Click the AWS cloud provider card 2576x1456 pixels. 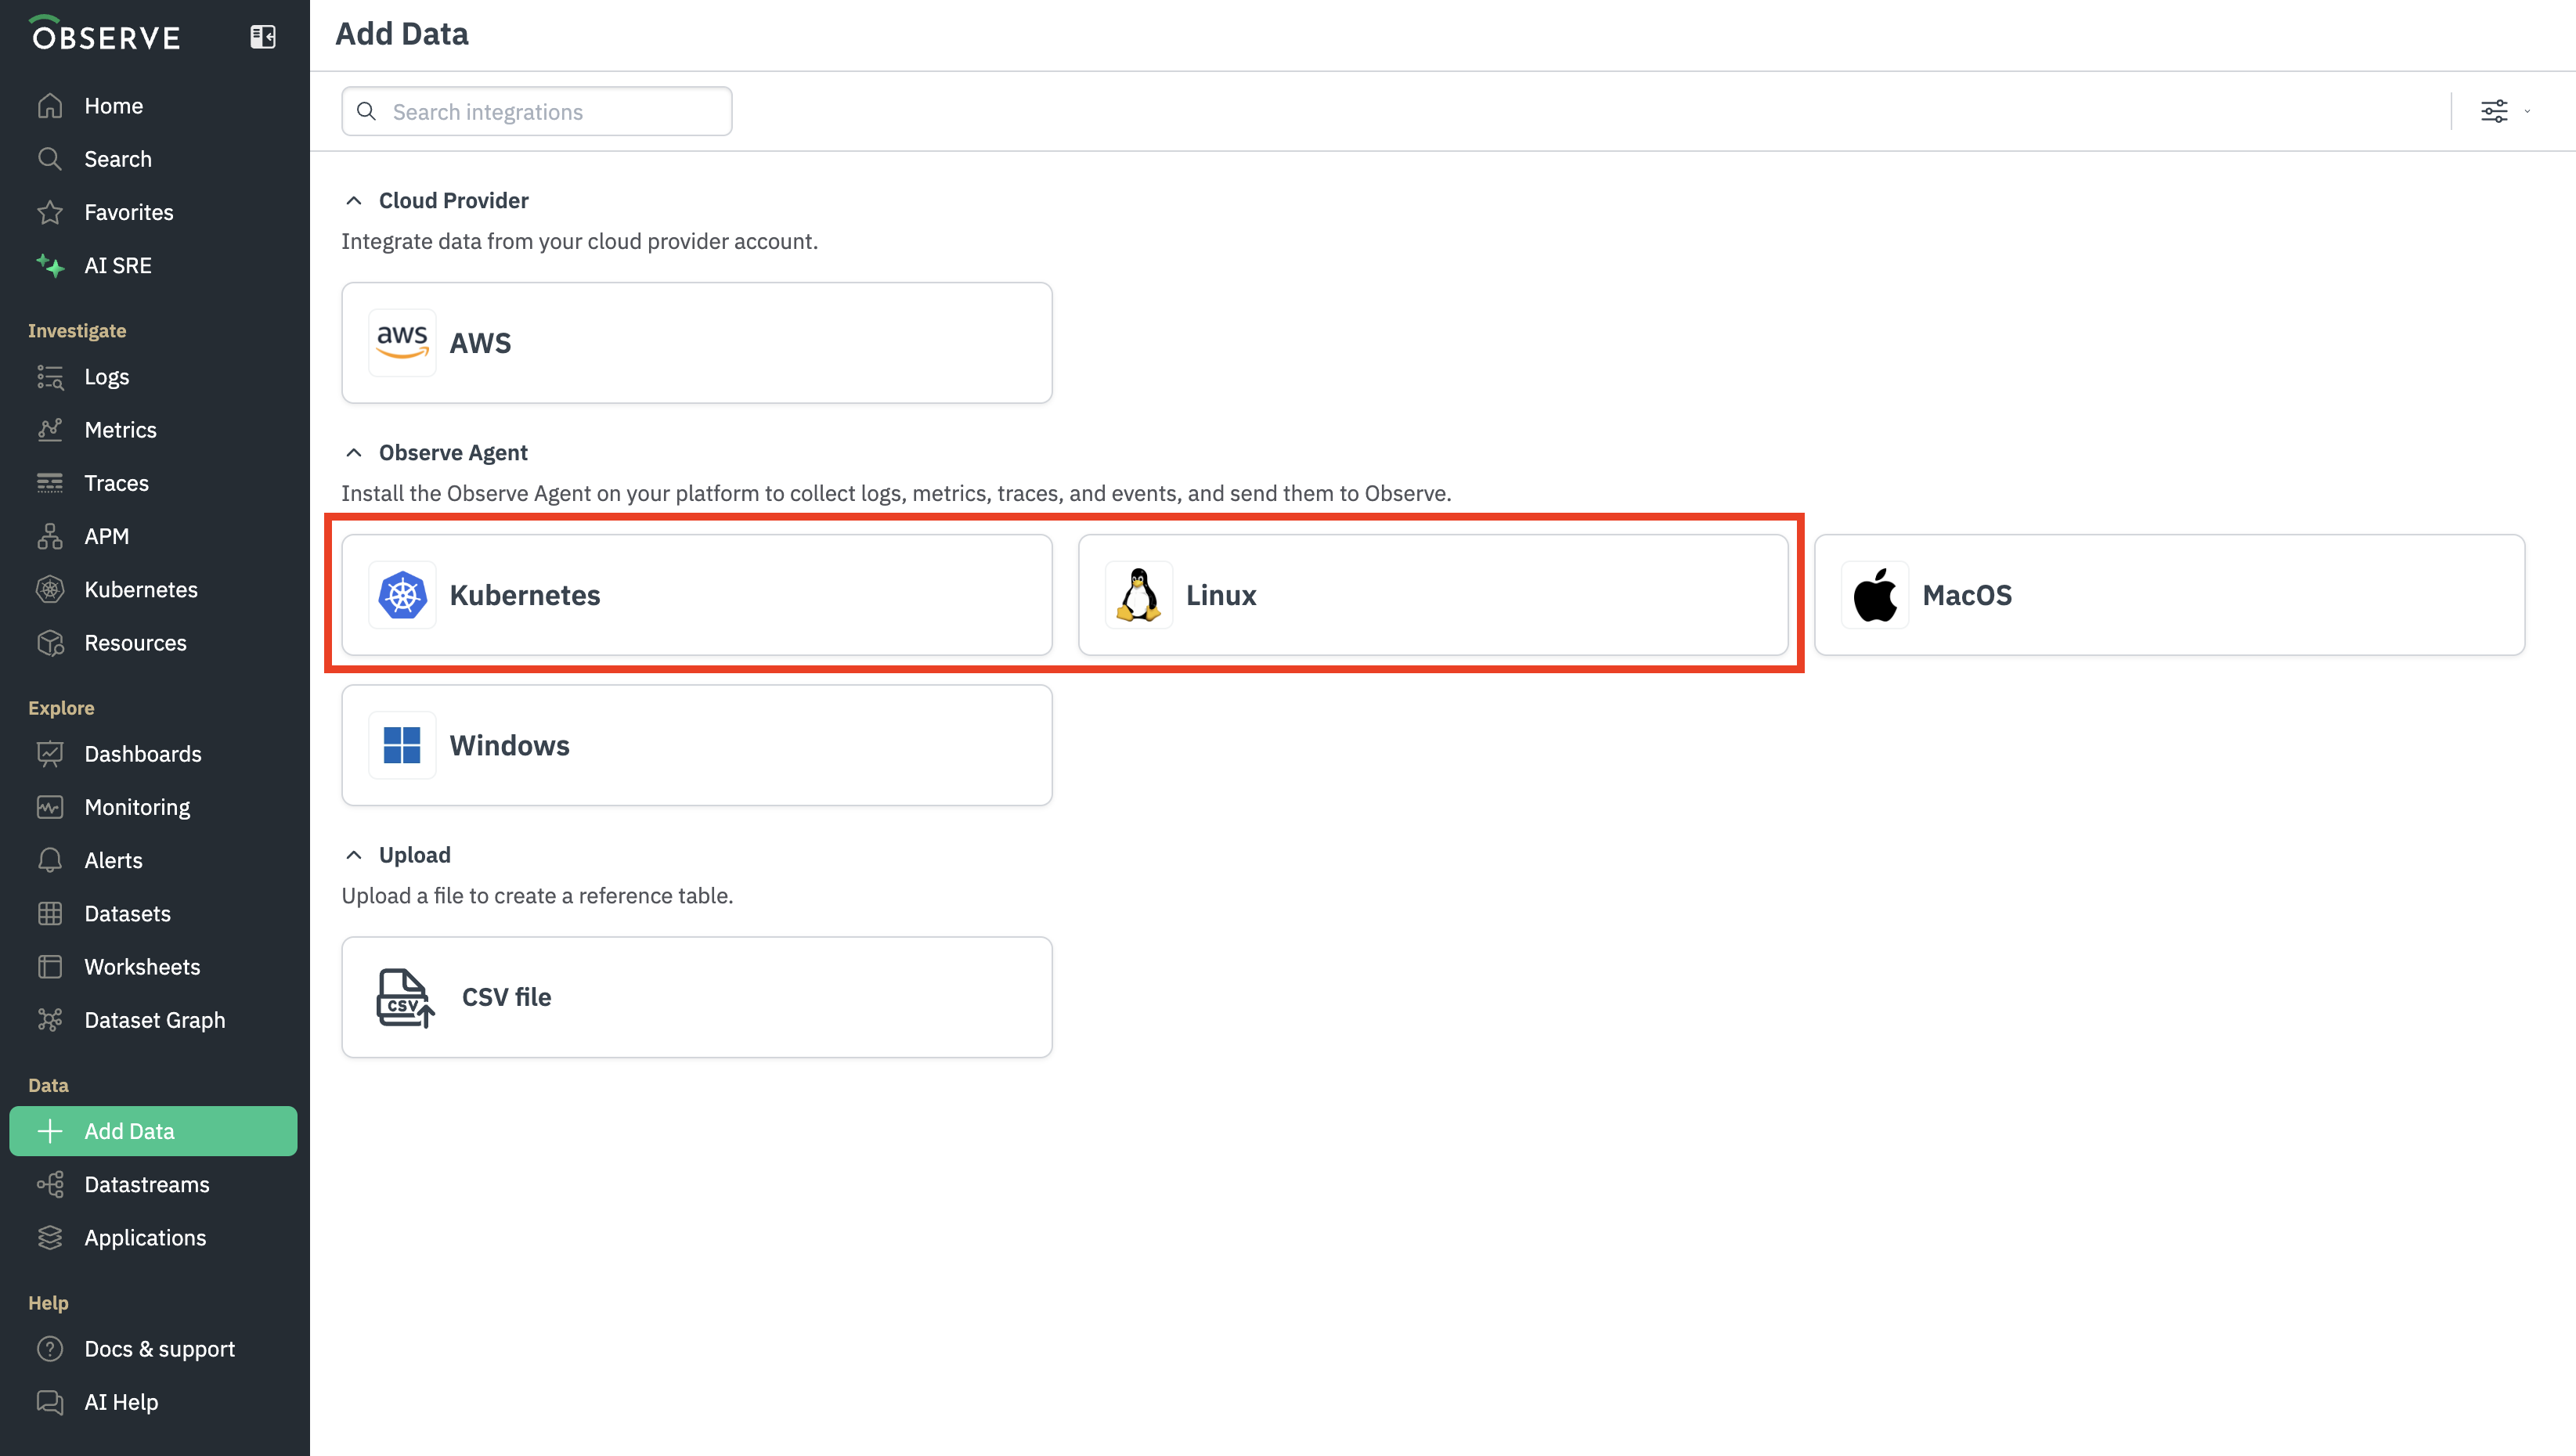(696, 343)
